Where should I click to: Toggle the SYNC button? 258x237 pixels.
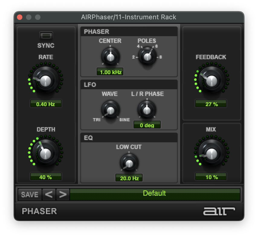[46, 36]
